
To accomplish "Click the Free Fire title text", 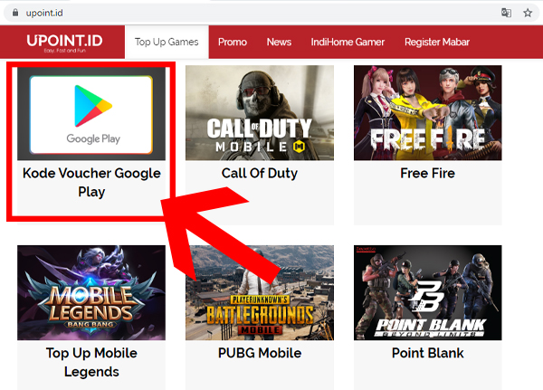I will click(428, 173).
